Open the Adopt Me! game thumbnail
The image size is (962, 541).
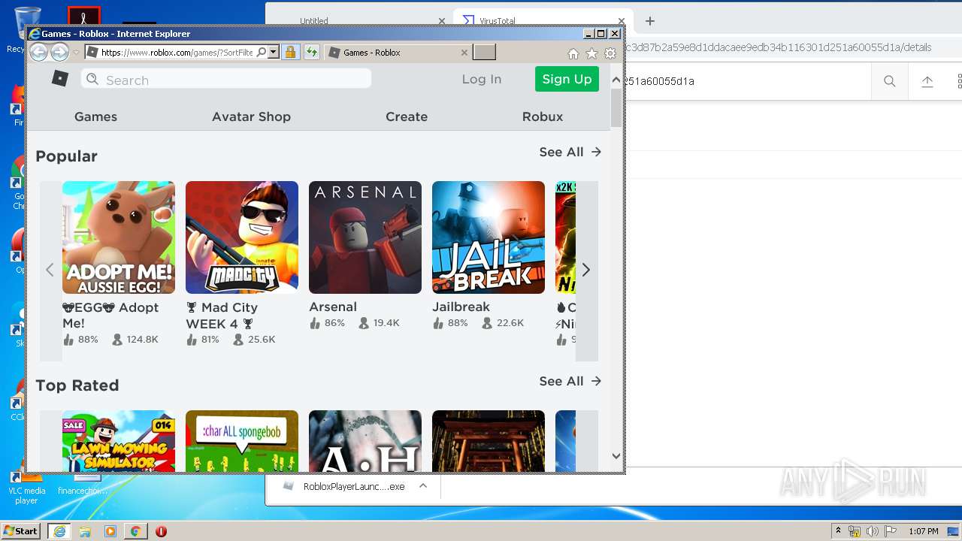tap(119, 237)
